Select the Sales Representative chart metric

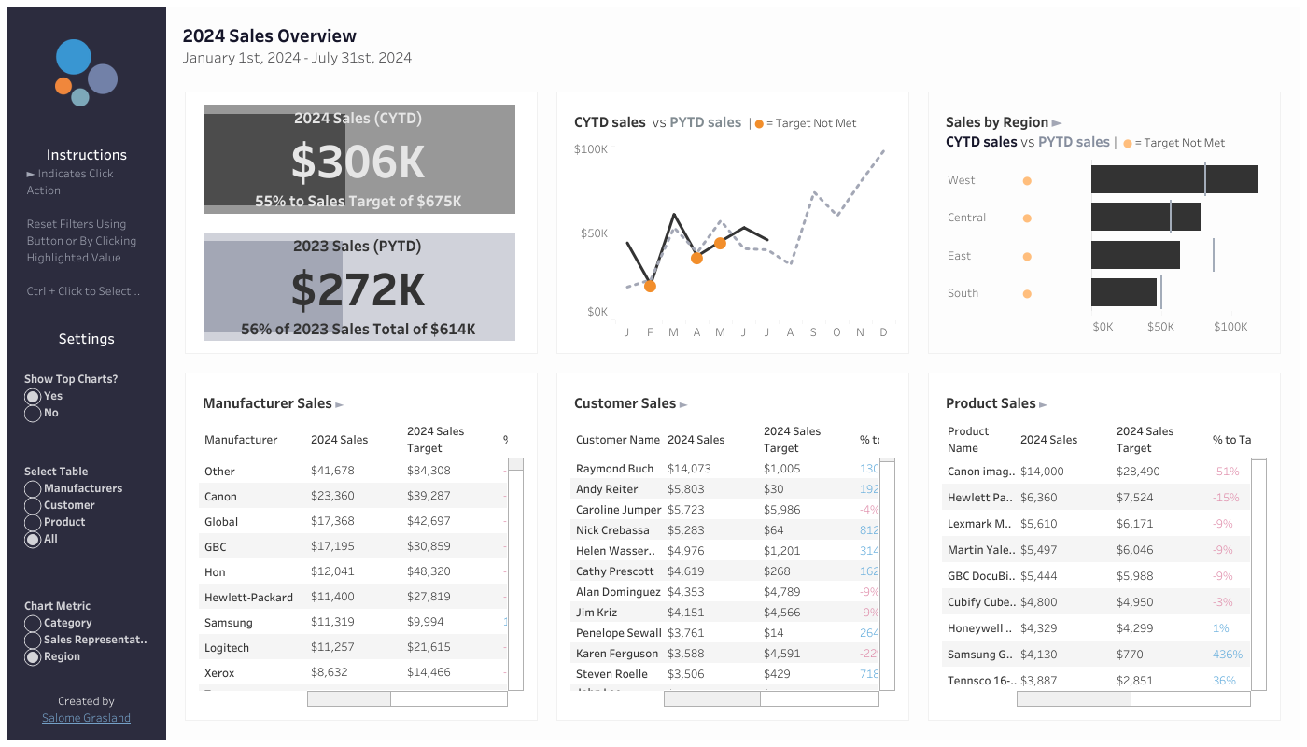coord(33,640)
